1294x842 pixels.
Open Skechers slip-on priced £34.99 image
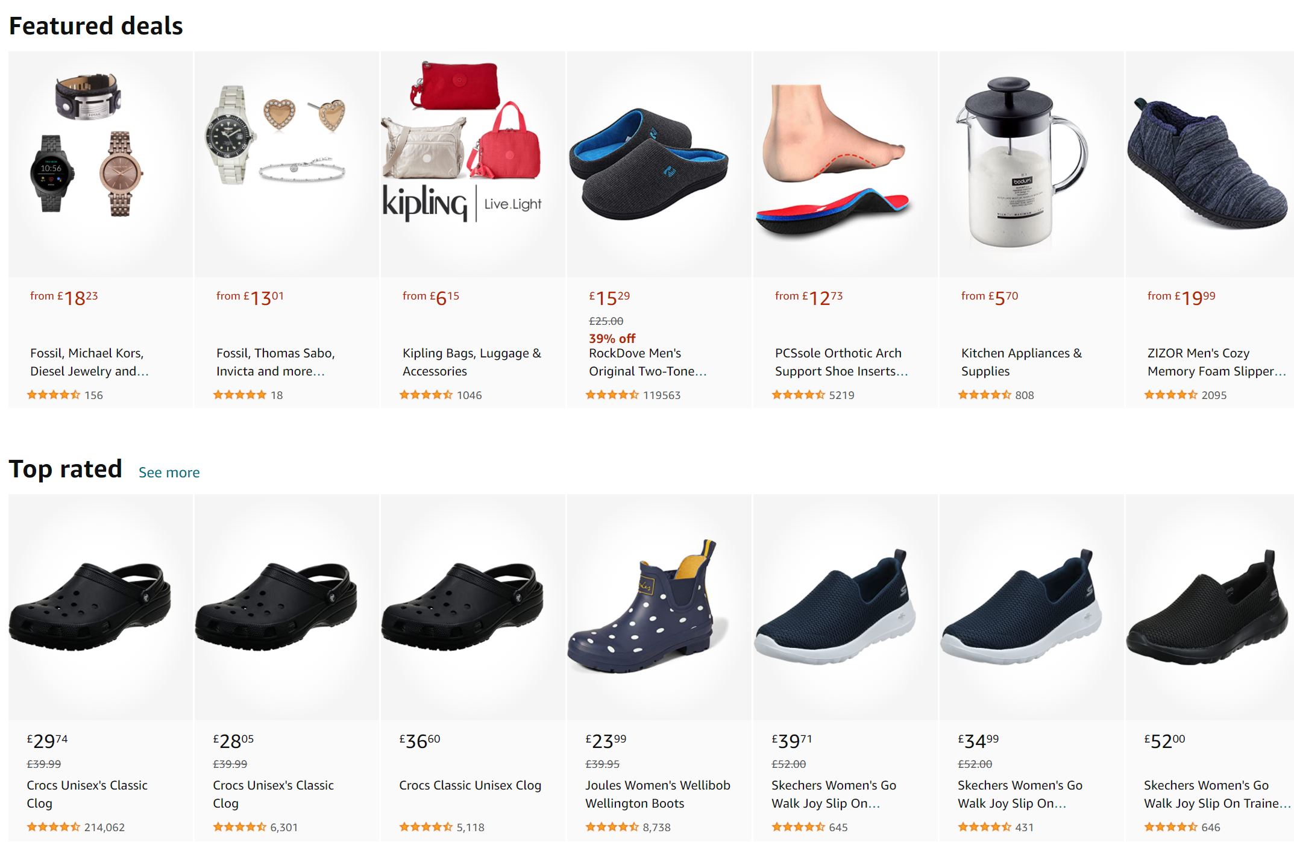pyautogui.click(x=1032, y=608)
